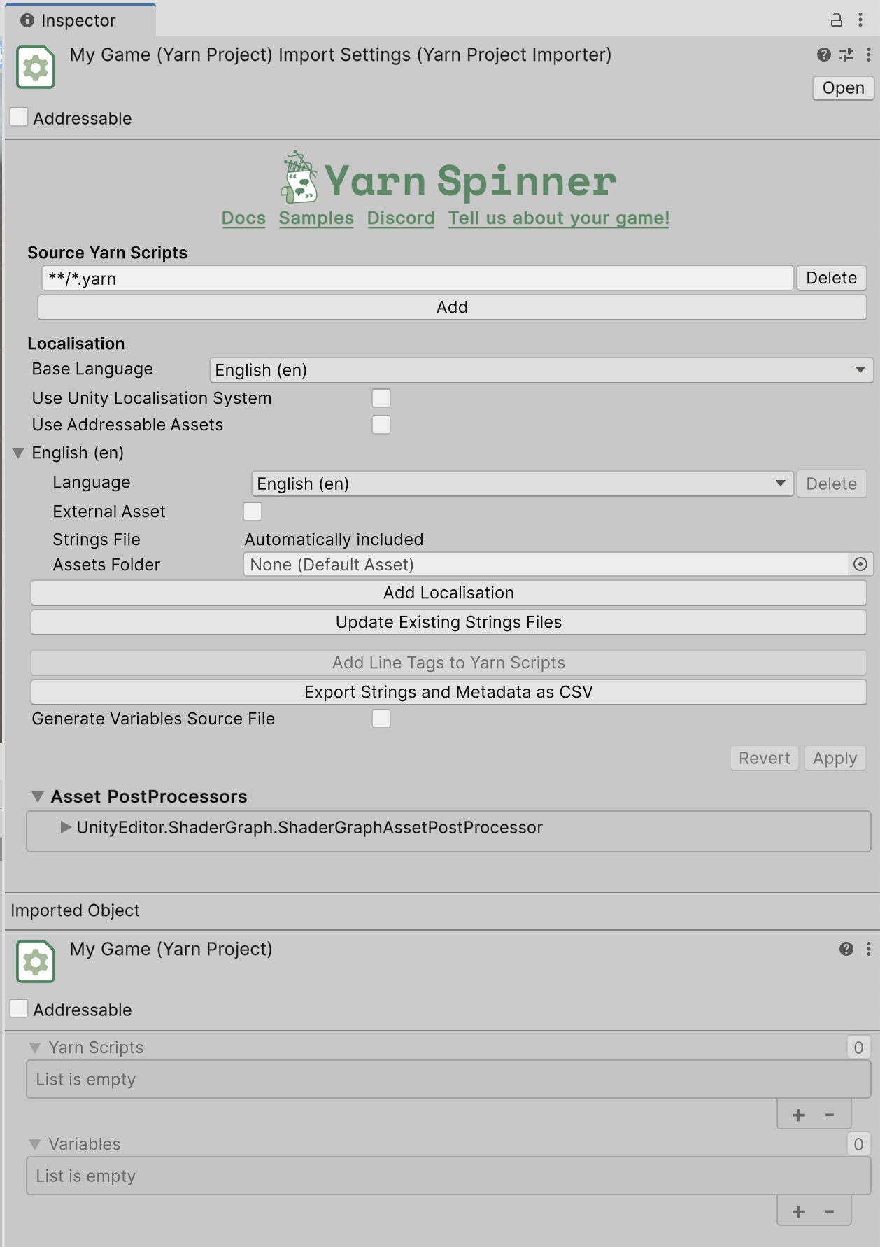
Task: Click the Add Localisation button
Action: coord(448,593)
